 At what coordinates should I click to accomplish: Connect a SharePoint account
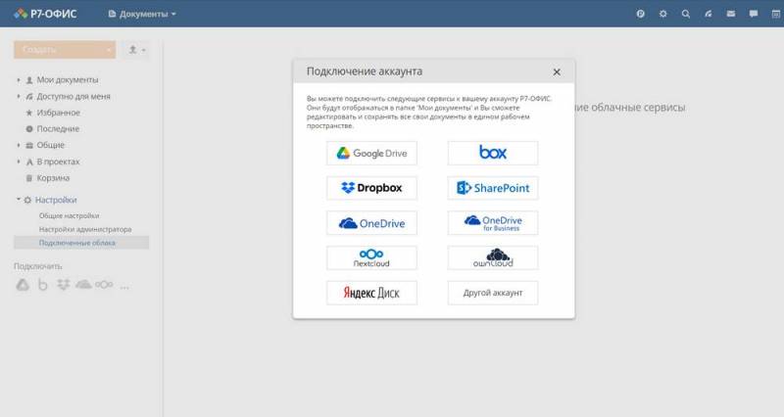point(493,188)
